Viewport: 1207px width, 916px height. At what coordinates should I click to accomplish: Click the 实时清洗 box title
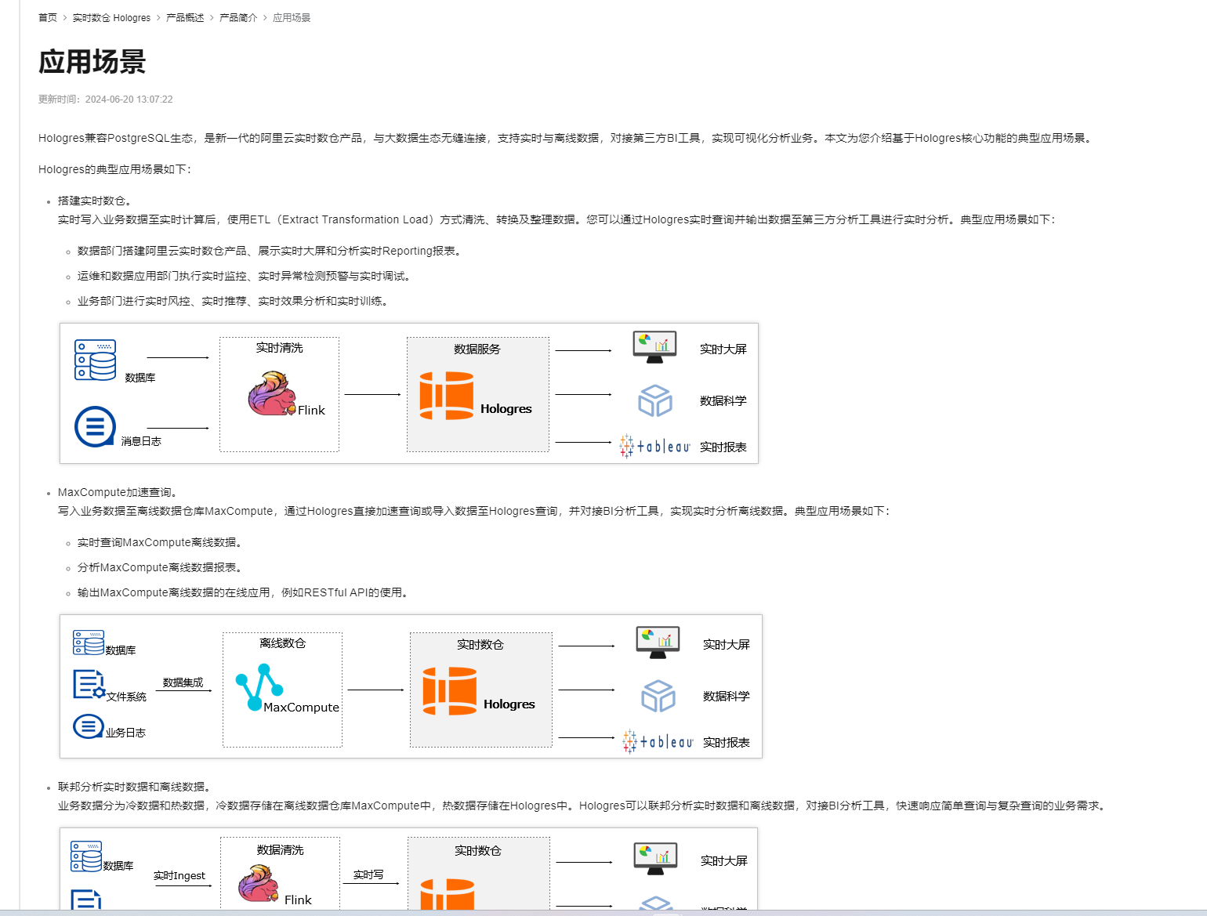pyautogui.click(x=279, y=348)
